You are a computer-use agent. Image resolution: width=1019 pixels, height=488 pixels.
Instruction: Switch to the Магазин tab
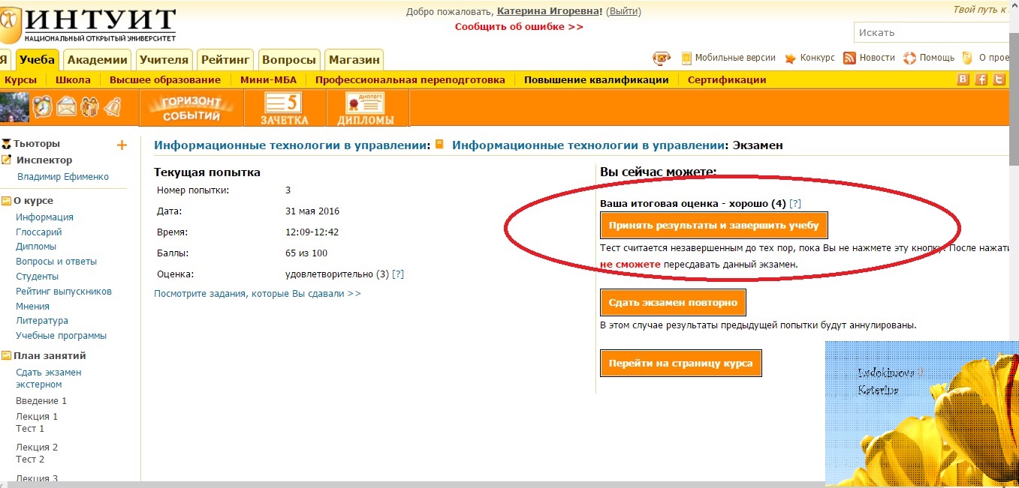click(x=354, y=60)
